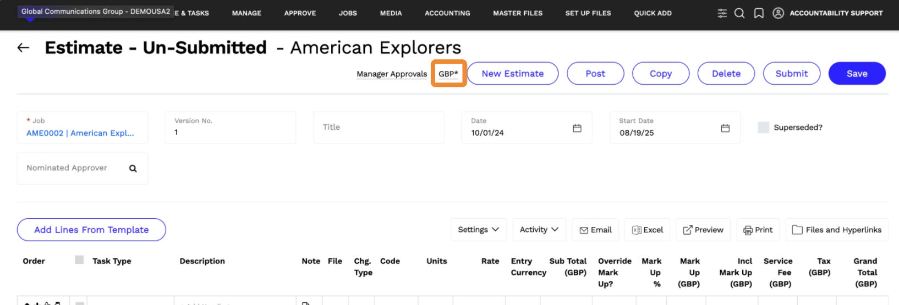The width and height of the screenshot is (899, 305).
Task: Open the AME0002 American Explorers job link
Action: tap(80, 133)
